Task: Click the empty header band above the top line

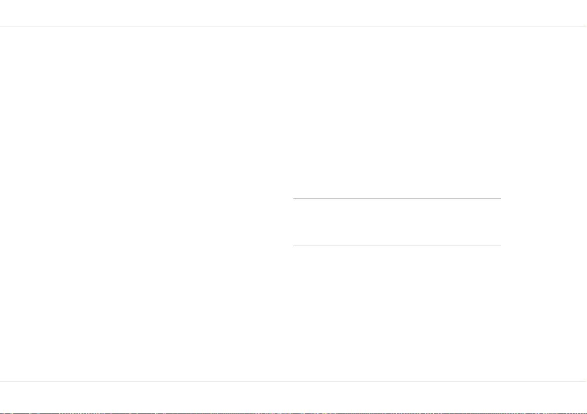Action: tap(294, 13)
